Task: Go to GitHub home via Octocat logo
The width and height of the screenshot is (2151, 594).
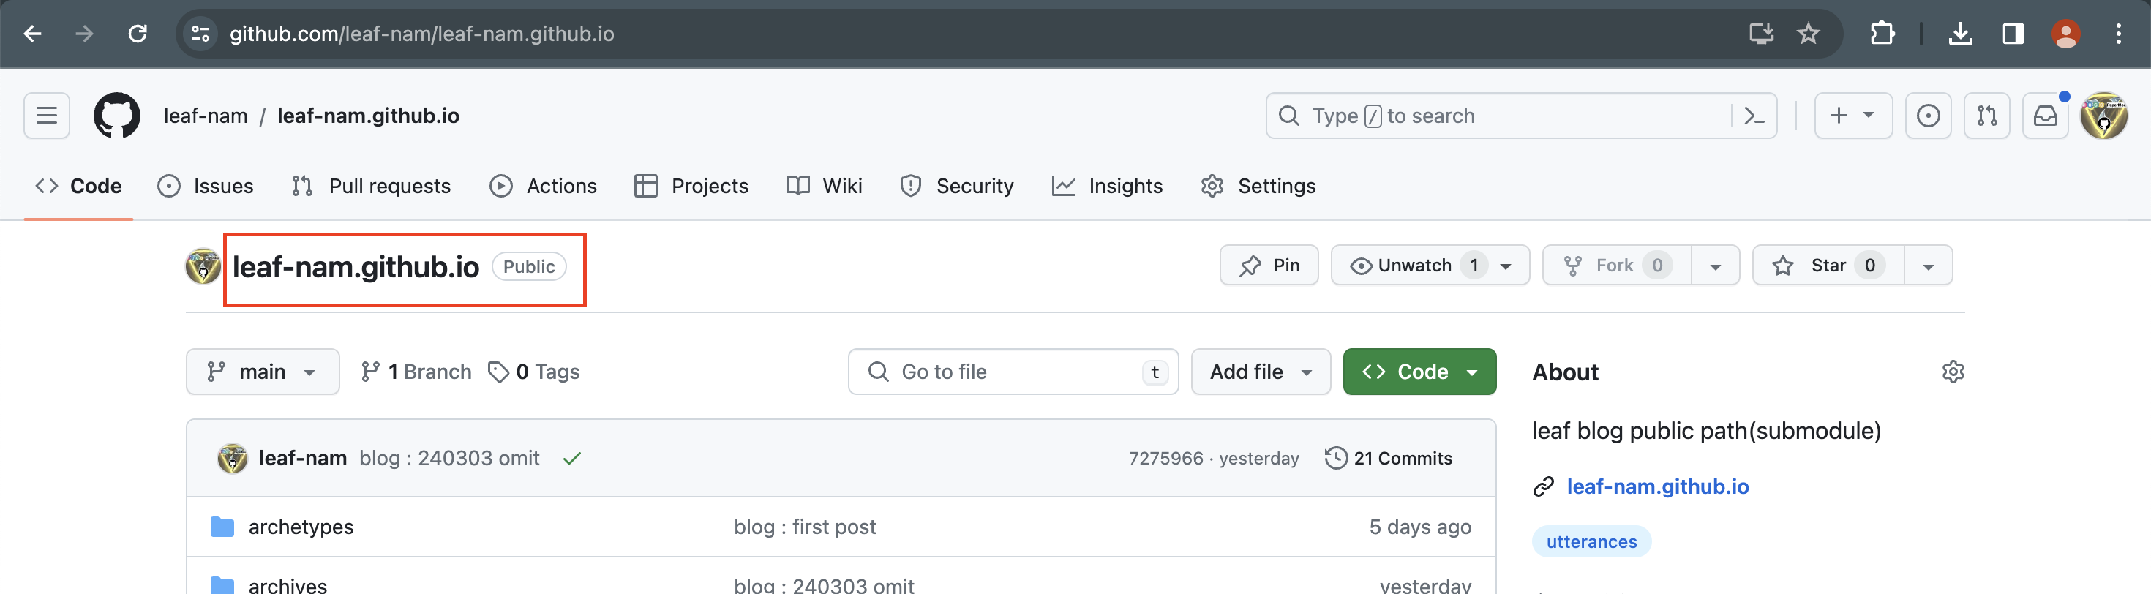Action: [117, 116]
